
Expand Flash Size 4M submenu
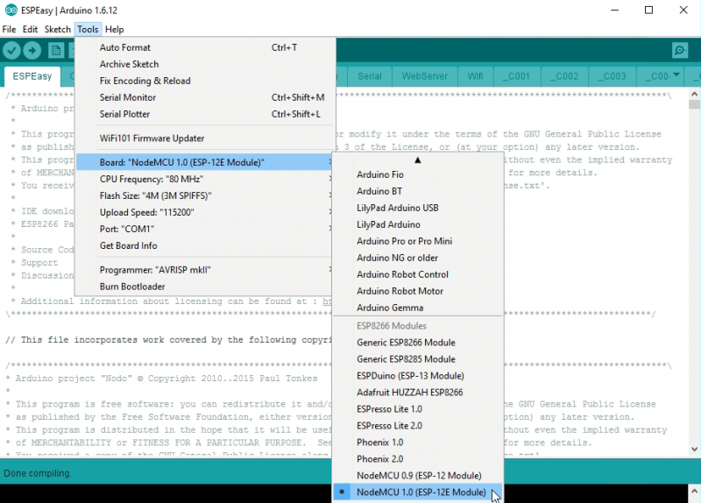click(204, 195)
